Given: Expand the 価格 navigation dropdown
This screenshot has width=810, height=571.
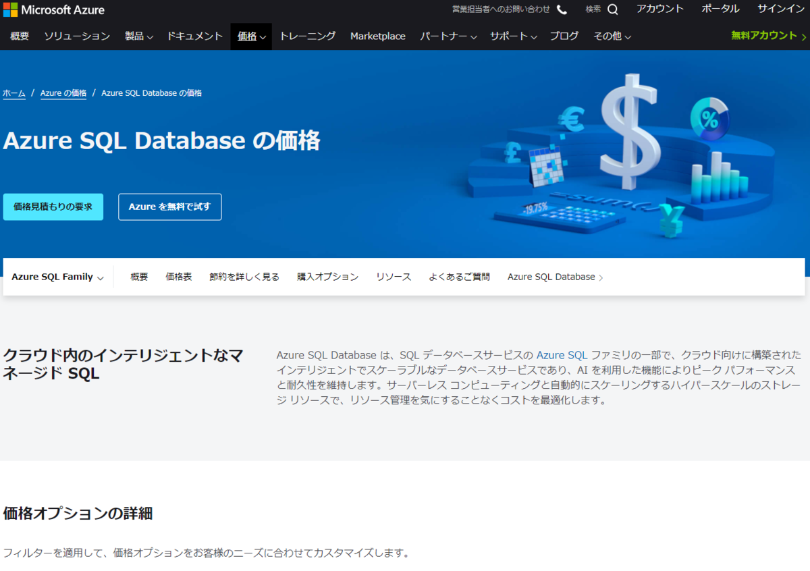Looking at the screenshot, I should tap(250, 36).
